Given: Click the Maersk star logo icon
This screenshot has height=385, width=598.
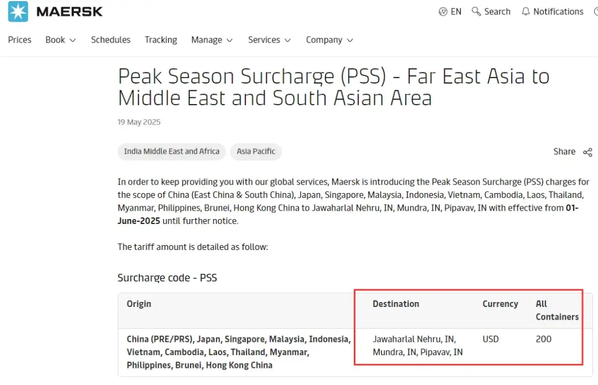Looking at the screenshot, I should click(18, 12).
